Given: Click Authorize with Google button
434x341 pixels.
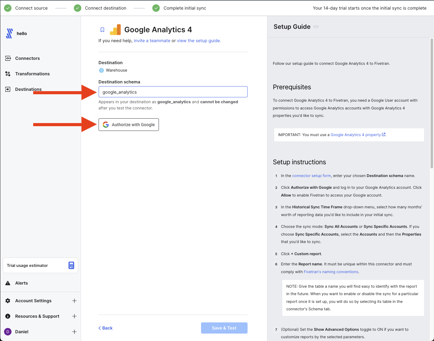Looking at the screenshot, I should click(129, 125).
